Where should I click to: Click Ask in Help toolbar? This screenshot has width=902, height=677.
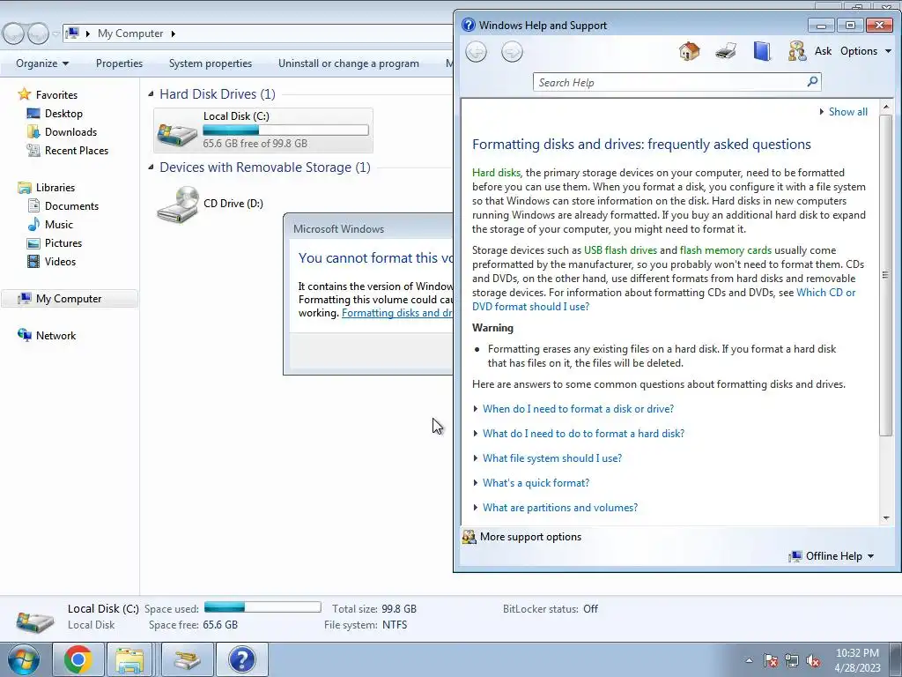(823, 50)
